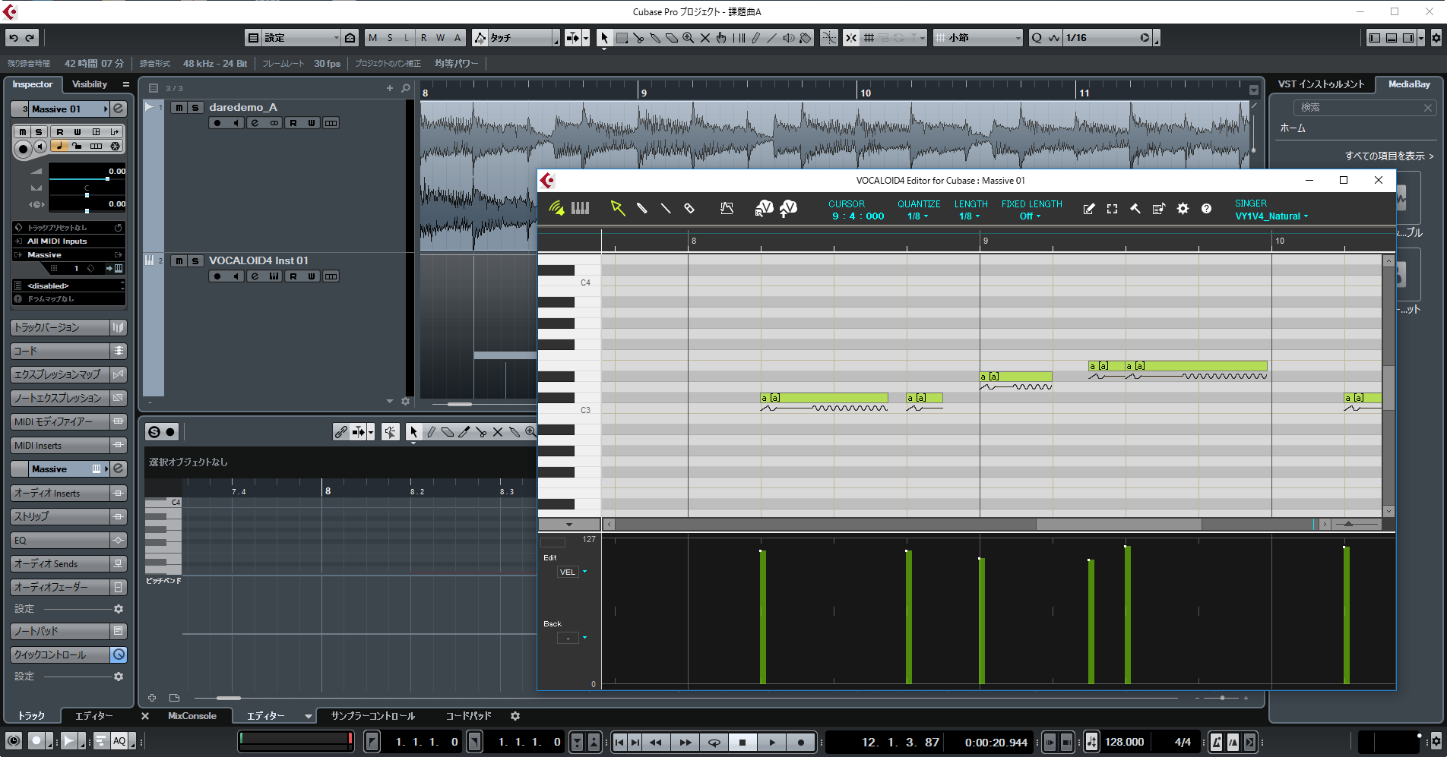1447x757 pixels.
Task: Open the FIXED LENGTH Off dropdown
Action: click(1030, 216)
